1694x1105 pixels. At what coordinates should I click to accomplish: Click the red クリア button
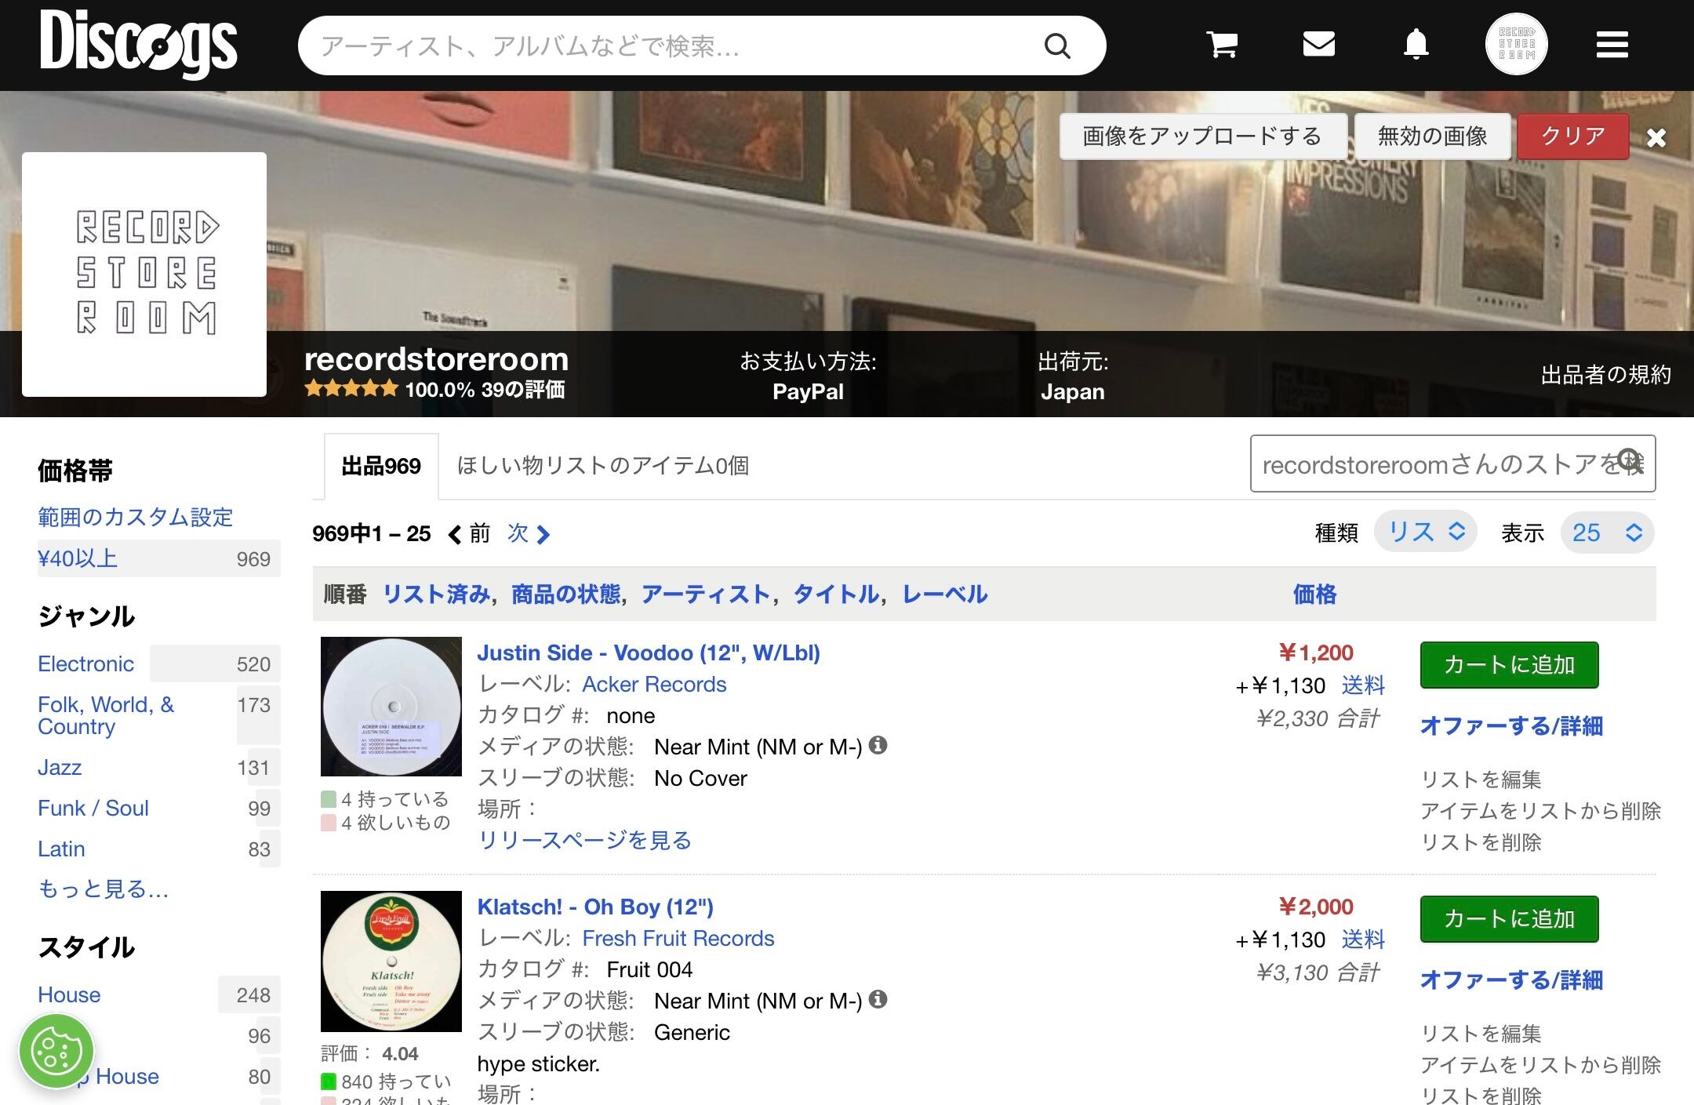(x=1573, y=136)
